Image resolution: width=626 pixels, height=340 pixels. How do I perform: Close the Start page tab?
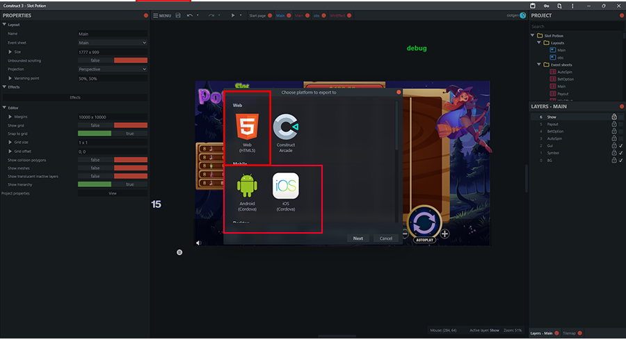click(x=270, y=15)
